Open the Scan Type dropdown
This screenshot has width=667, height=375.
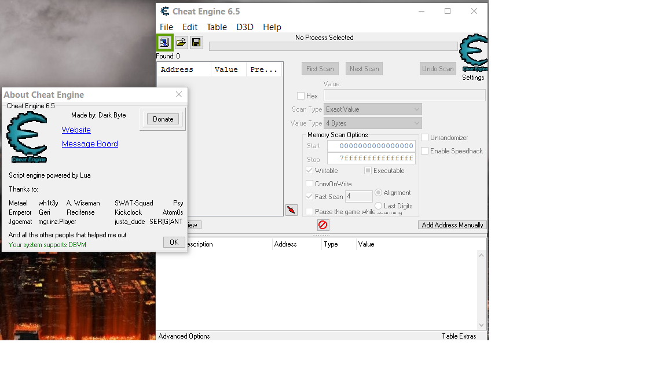tap(372, 109)
